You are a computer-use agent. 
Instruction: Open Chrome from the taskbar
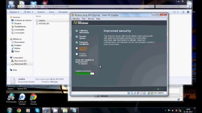tap(19, 110)
